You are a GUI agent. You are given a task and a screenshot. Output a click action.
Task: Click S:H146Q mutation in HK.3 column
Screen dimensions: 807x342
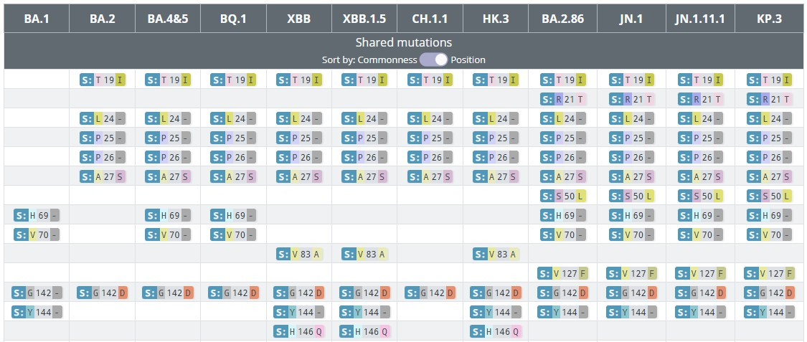(x=498, y=331)
